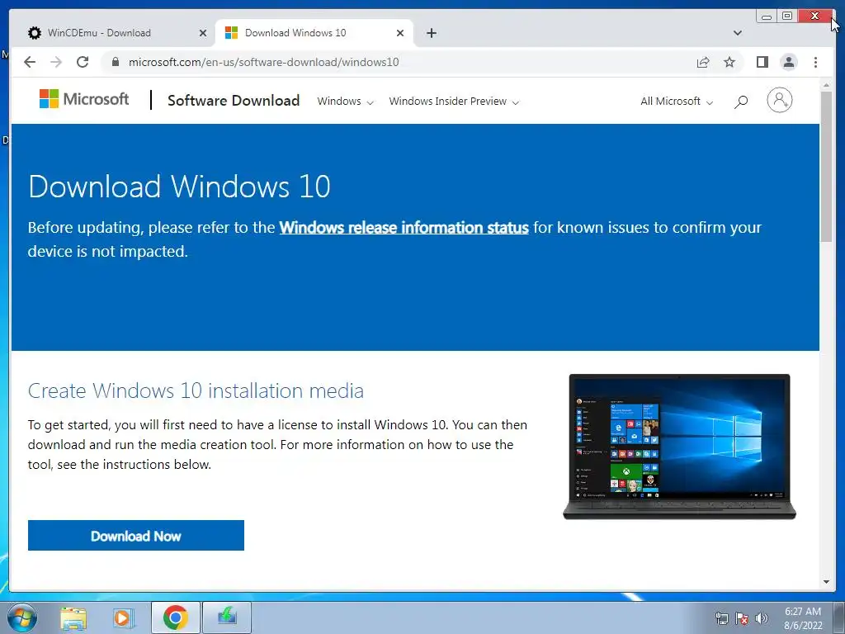Click the padlock site info icon
The width and height of the screenshot is (845, 634).
[115, 62]
